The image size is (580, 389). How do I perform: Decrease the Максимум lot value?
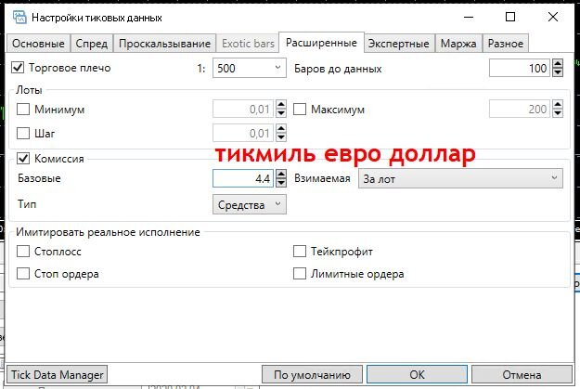pos(558,113)
